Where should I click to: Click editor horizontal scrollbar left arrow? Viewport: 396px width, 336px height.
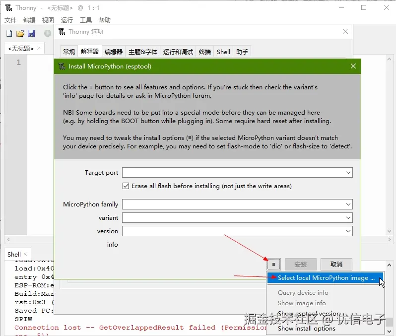click(x=8, y=240)
